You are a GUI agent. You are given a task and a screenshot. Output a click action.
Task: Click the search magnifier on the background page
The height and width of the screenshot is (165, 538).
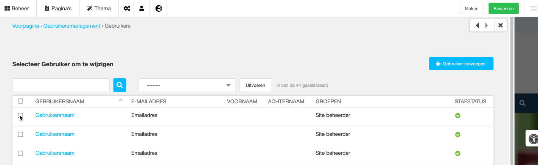pyautogui.click(x=522, y=103)
